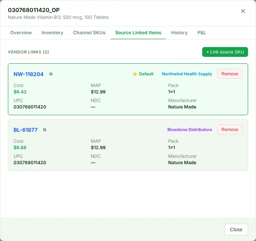This screenshot has height=241, width=256.
Task: Select the 030768011420_OP title
Action: 34,10
